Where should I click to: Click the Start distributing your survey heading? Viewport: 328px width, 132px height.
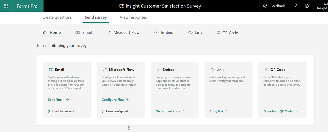61,46
